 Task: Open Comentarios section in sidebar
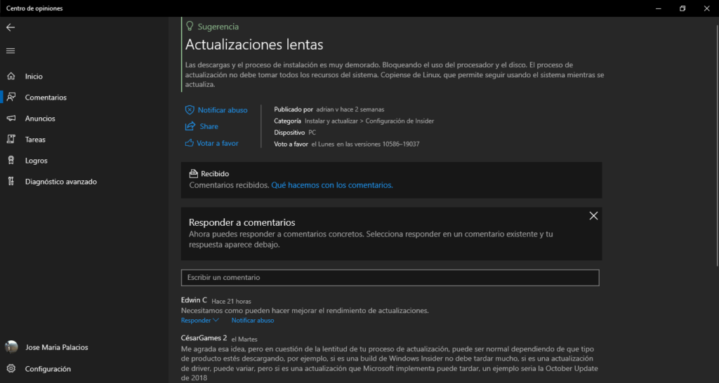tap(46, 98)
